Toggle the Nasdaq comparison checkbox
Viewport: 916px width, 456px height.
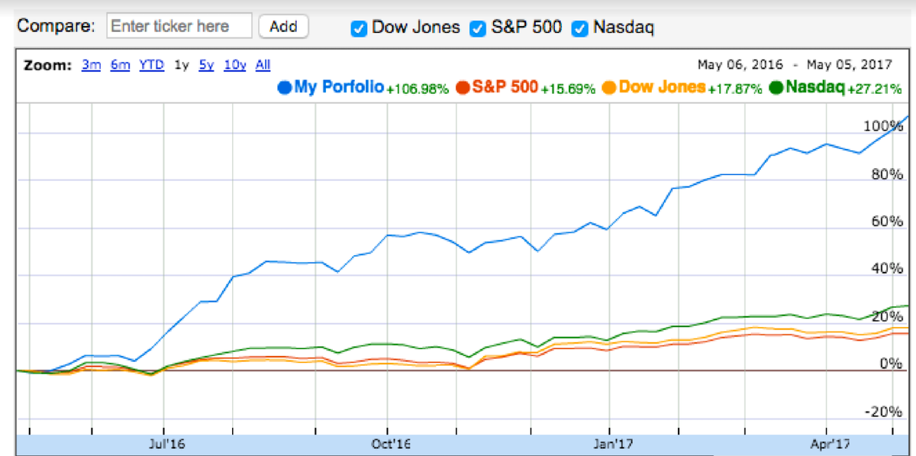[x=580, y=28]
